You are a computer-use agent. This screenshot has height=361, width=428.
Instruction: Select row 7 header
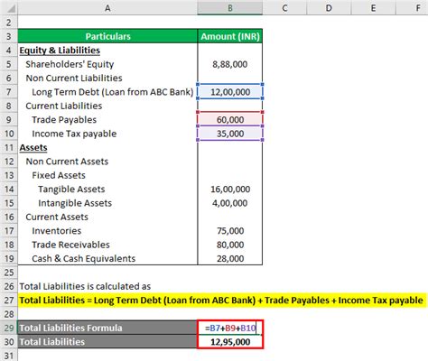(9, 92)
